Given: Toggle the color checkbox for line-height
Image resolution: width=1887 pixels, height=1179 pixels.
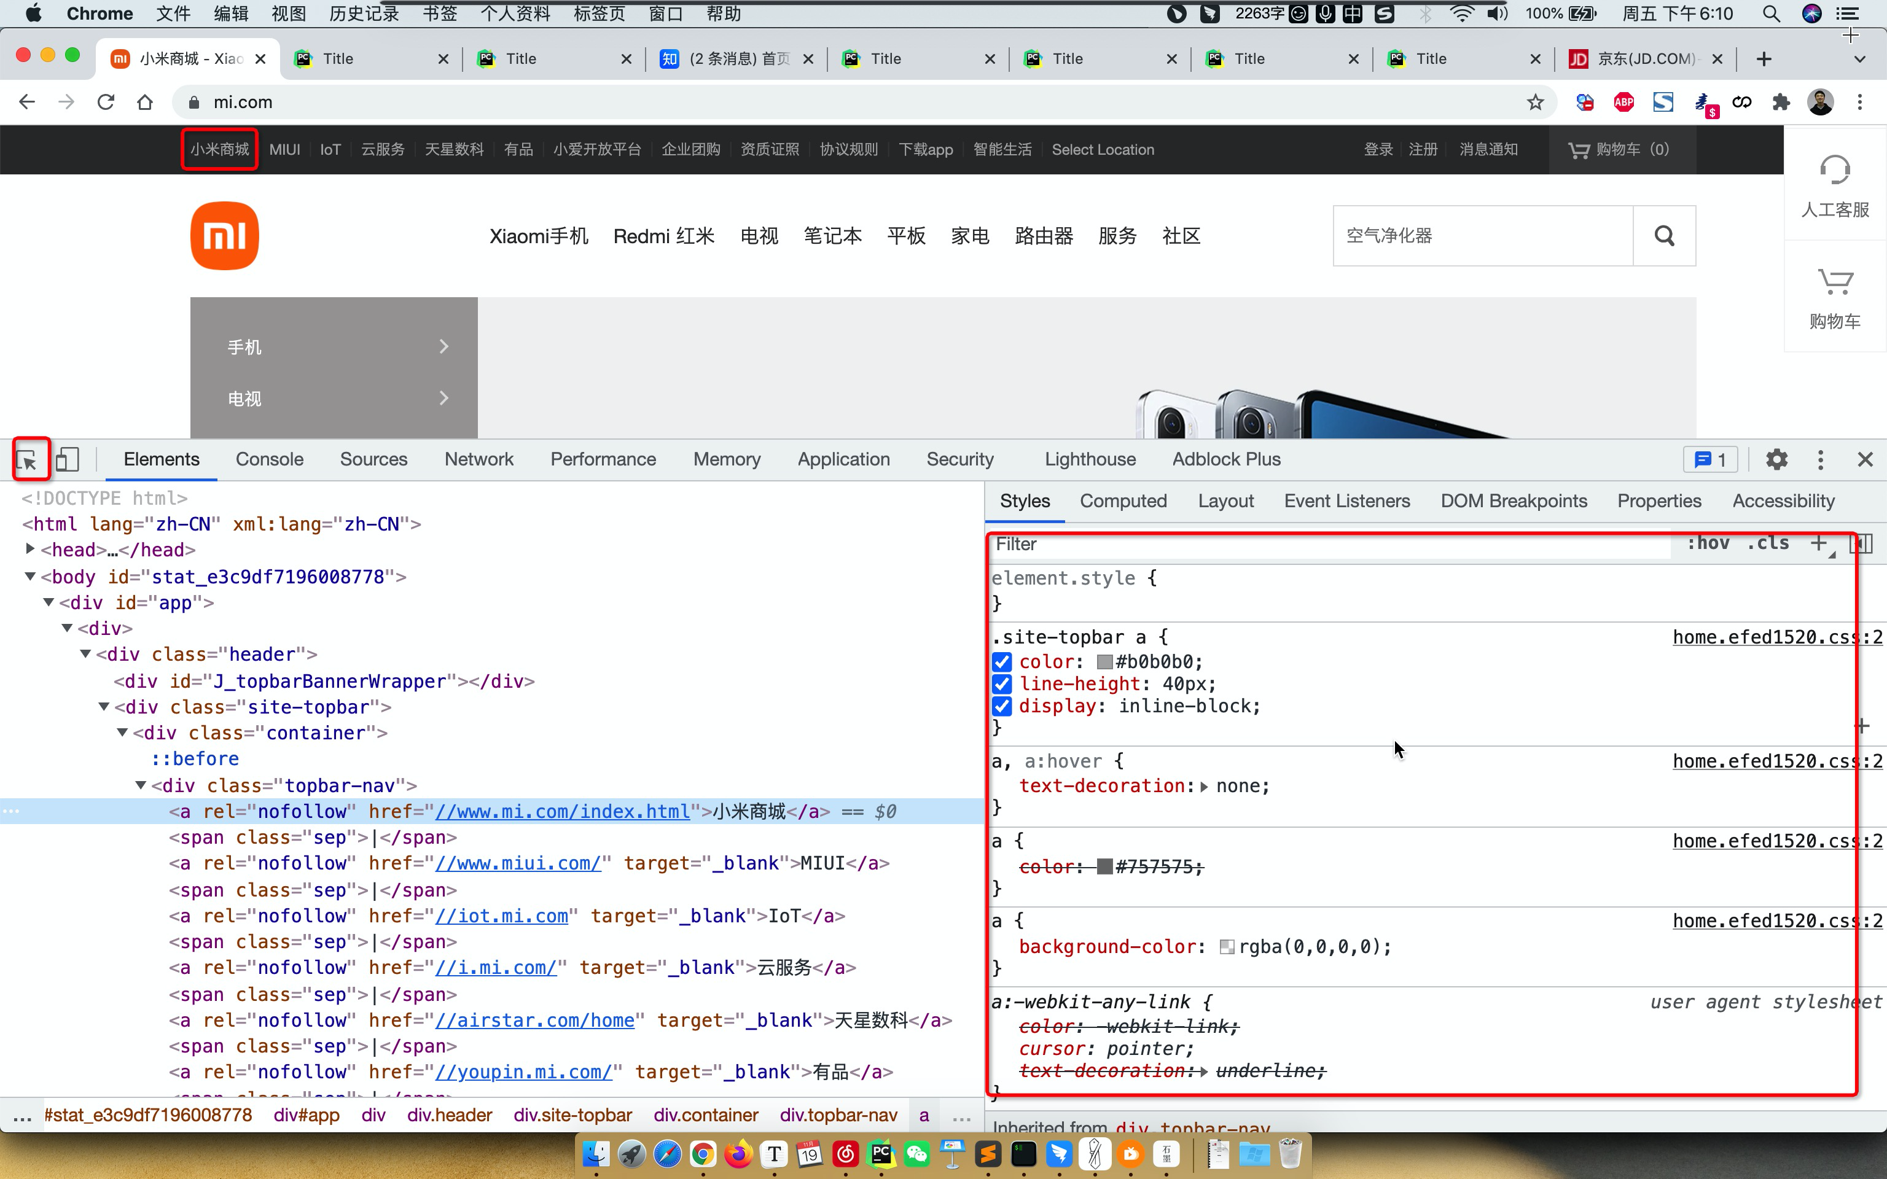Looking at the screenshot, I should pos(1001,683).
